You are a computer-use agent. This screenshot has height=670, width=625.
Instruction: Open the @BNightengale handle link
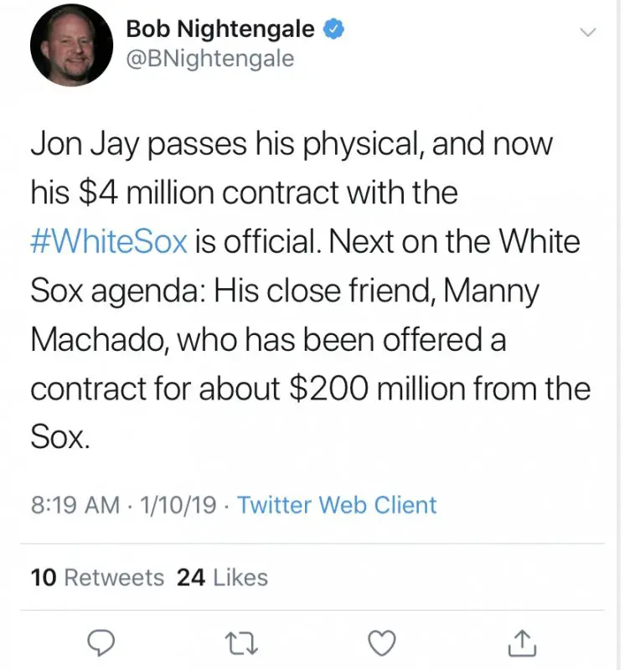click(x=209, y=59)
